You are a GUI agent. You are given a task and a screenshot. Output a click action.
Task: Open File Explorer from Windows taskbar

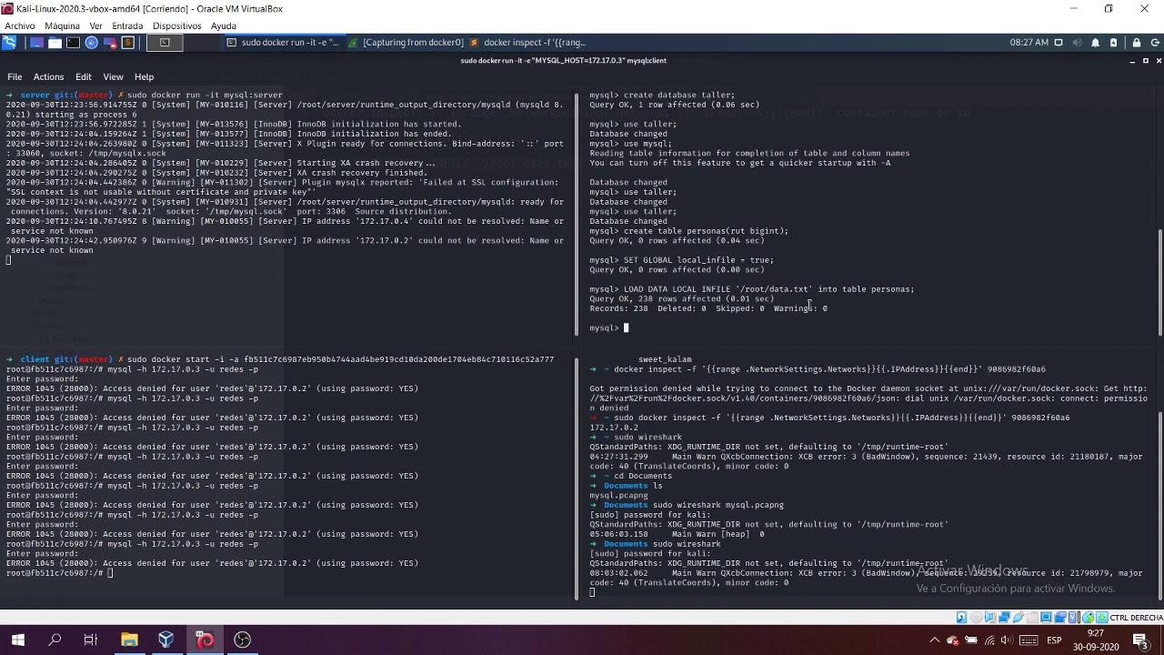[129, 640]
